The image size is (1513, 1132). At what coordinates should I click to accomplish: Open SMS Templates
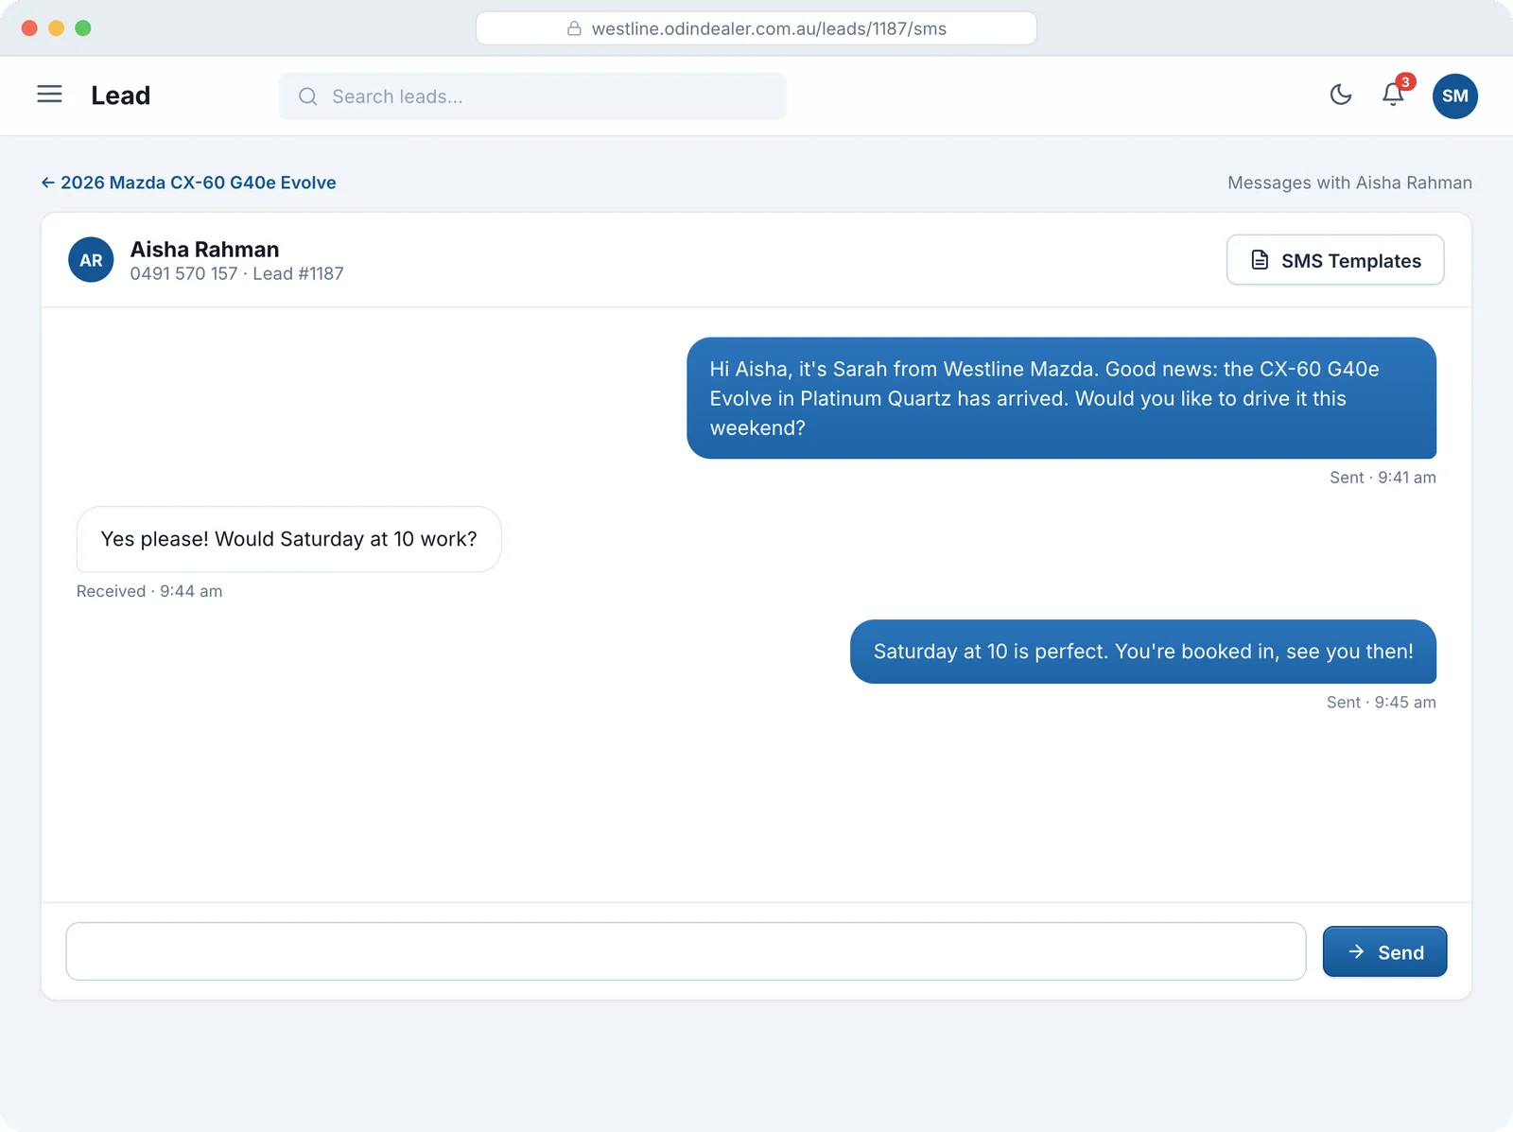click(x=1335, y=260)
